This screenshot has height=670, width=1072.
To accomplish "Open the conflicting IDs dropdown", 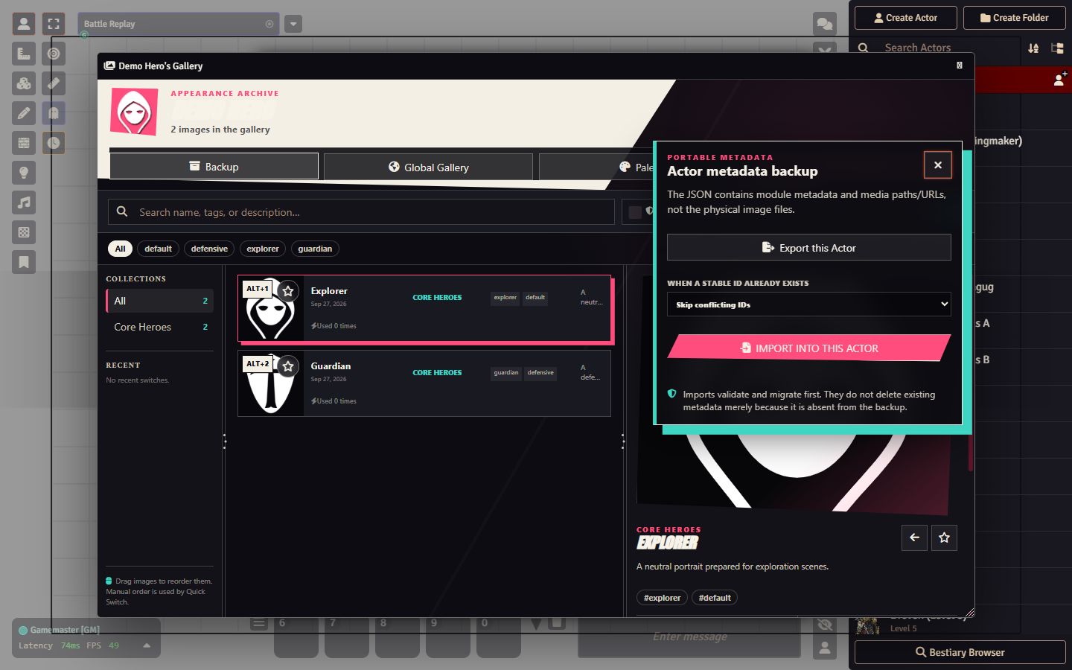I will [x=809, y=304].
